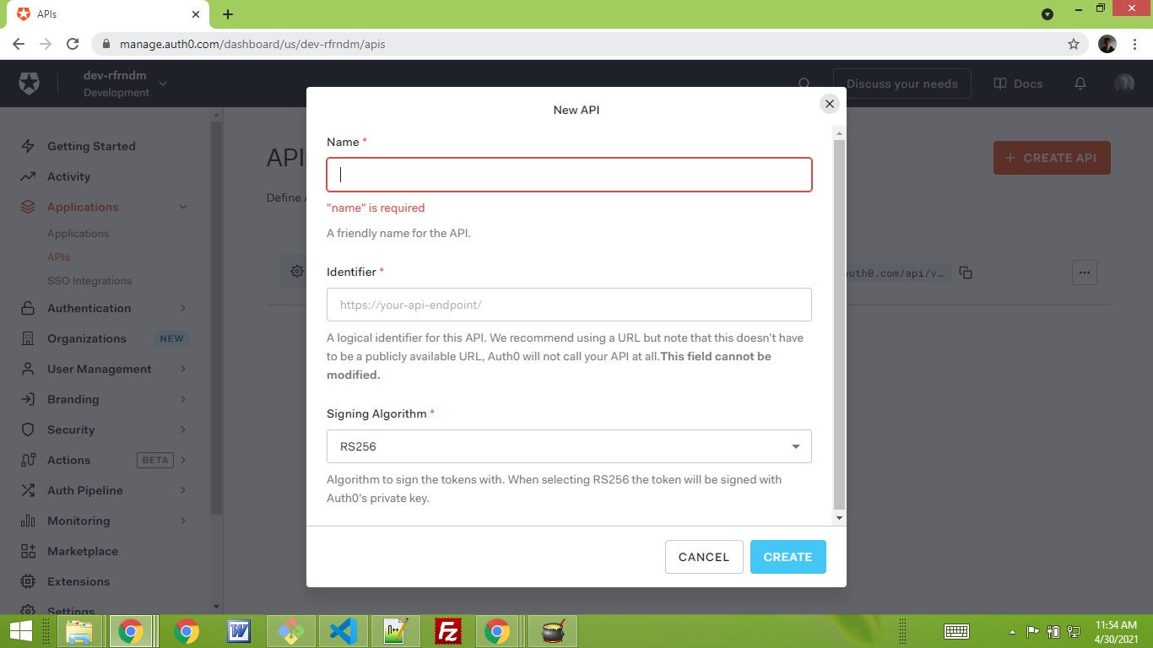The height and width of the screenshot is (648, 1153).
Task: Click the taskbar clock showing 11:54 AM
Action: (x=1117, y=631)
